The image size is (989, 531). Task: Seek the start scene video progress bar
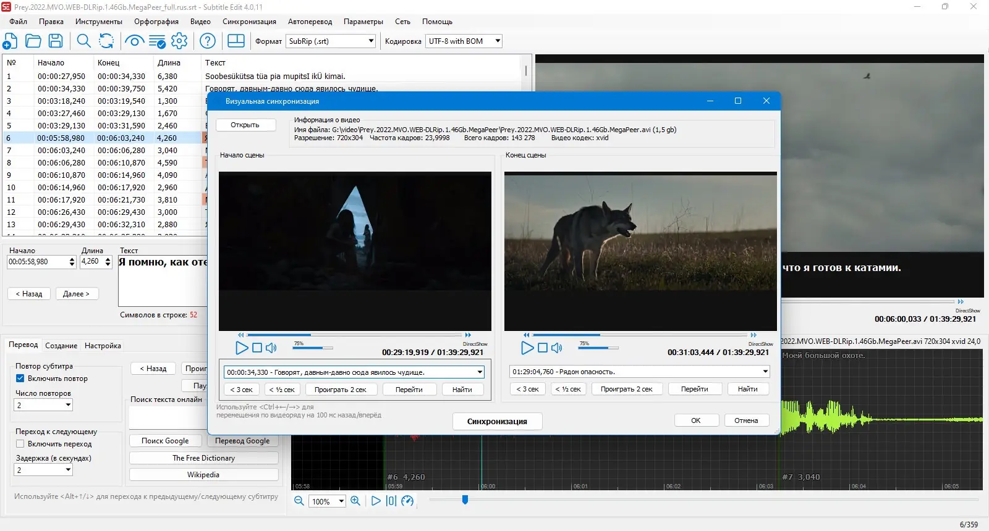[355, 335]
